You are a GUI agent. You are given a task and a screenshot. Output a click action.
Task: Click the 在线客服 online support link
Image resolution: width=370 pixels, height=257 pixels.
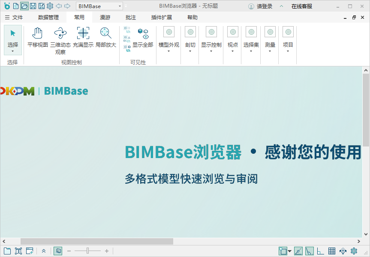click(x=302, y=6)
